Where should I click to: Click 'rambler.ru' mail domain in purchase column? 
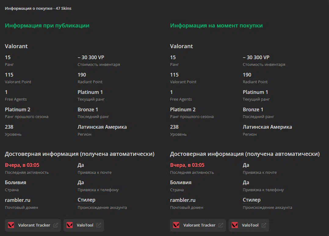click(183, 200)
